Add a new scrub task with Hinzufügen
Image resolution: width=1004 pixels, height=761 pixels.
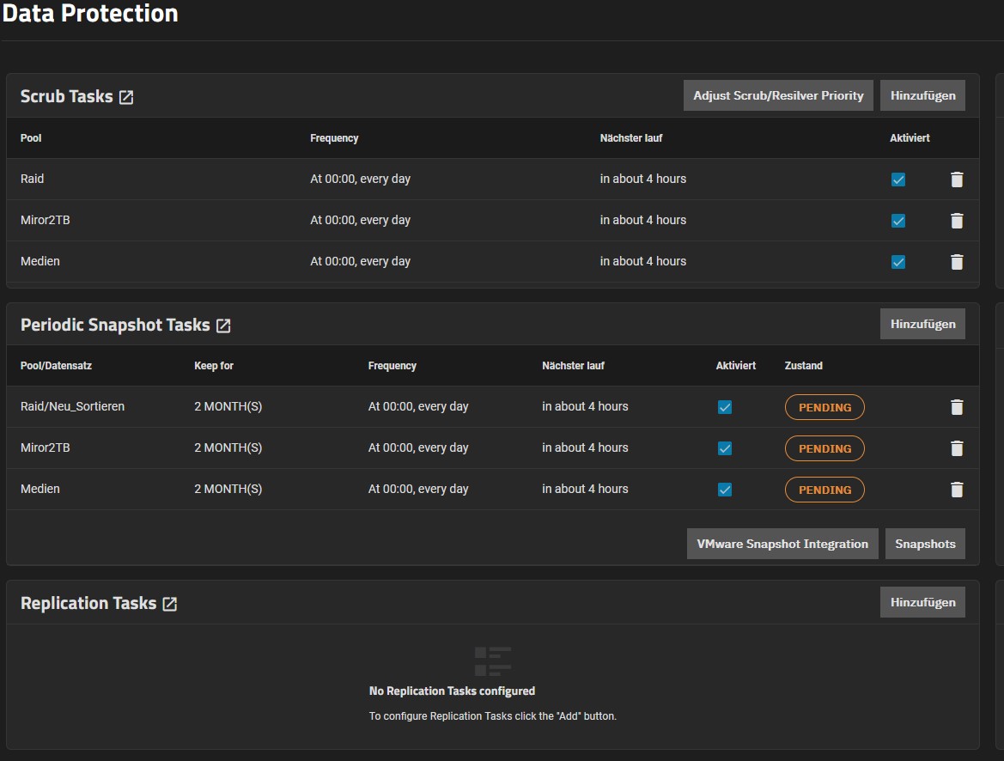tap(922, 95)
